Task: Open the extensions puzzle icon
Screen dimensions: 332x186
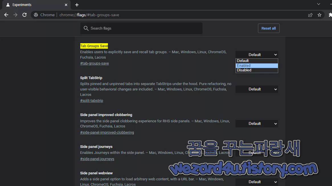Action: click(x=330, y=15)
